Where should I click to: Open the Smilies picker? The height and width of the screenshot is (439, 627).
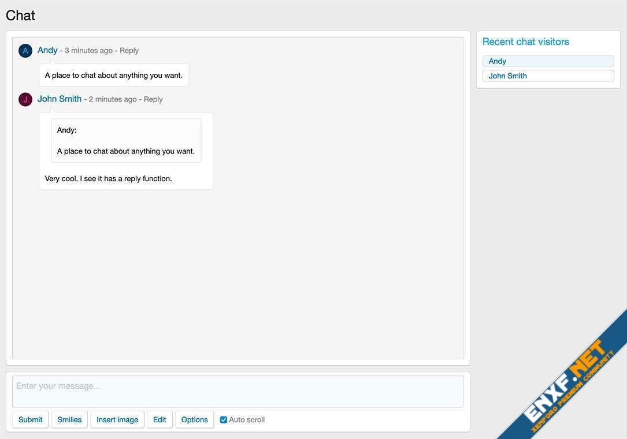tap(69, 419)
